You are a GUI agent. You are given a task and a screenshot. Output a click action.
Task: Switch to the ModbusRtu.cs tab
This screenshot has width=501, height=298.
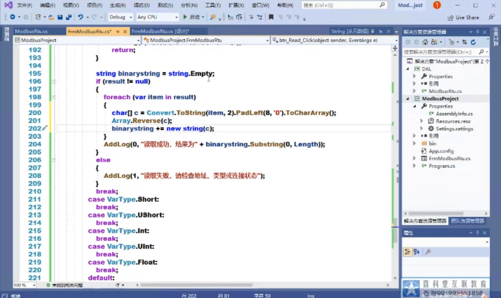[x=31, y=31]
